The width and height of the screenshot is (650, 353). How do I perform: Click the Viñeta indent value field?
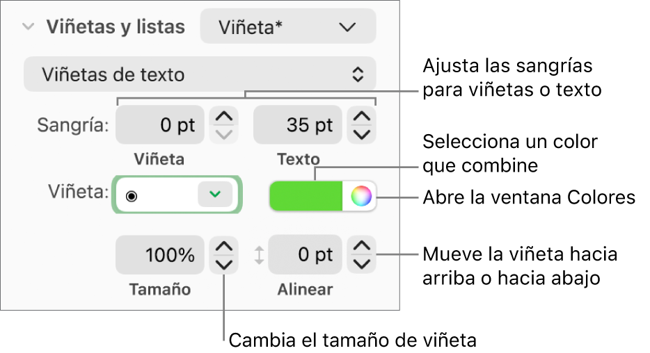[x=160, y=125]
